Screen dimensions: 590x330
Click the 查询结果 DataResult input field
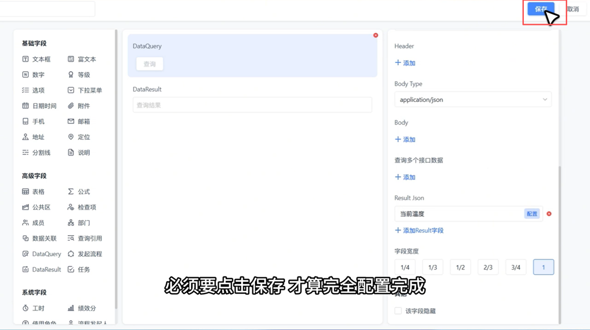pyautogui.click(x=253, y=105)
